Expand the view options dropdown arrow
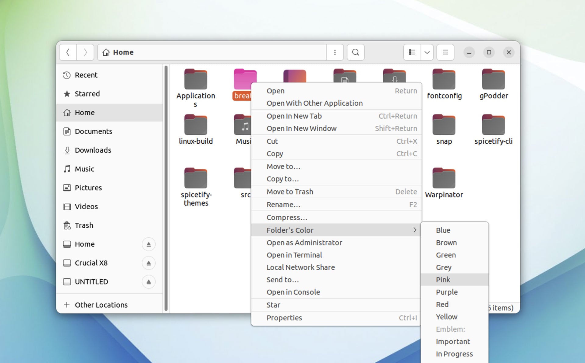 427,52
